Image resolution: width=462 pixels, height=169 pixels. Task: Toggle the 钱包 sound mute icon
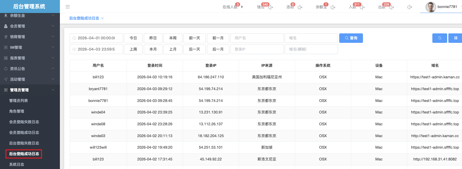(x=270, y=7)
